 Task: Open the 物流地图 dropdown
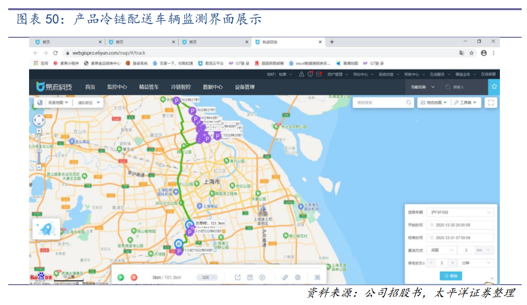[434, 103]
